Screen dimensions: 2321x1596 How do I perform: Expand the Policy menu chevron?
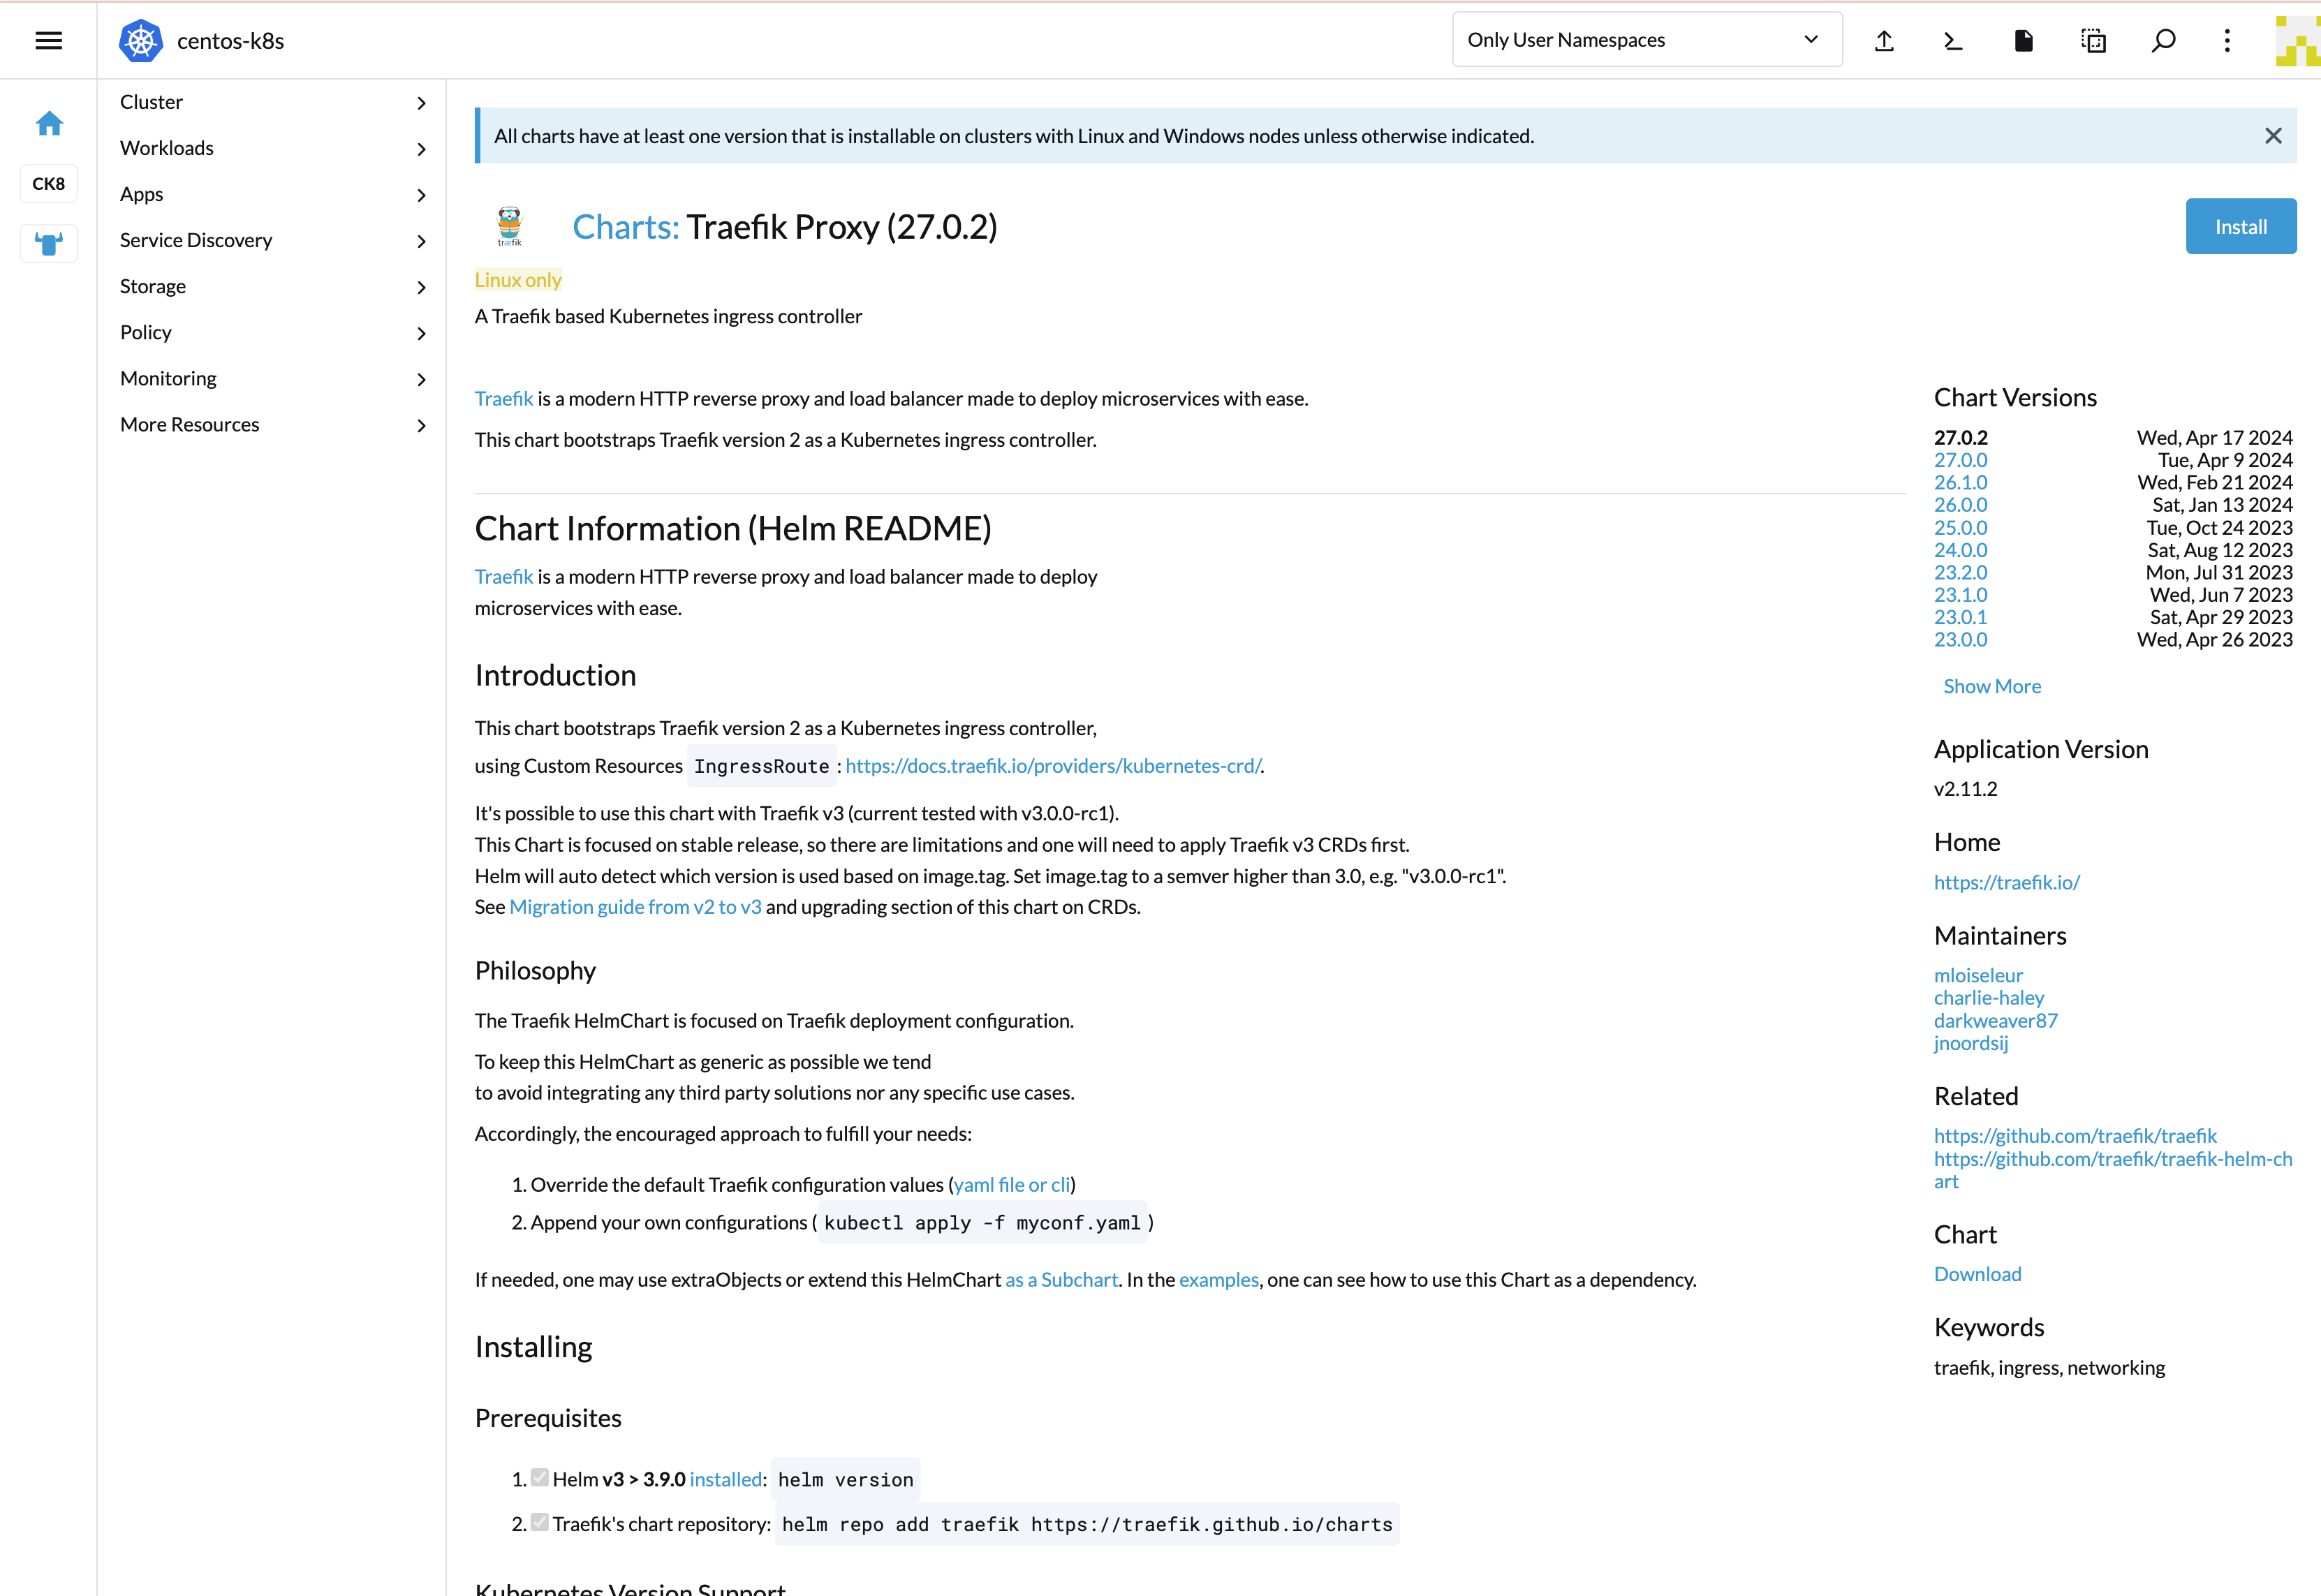[421, 333]
